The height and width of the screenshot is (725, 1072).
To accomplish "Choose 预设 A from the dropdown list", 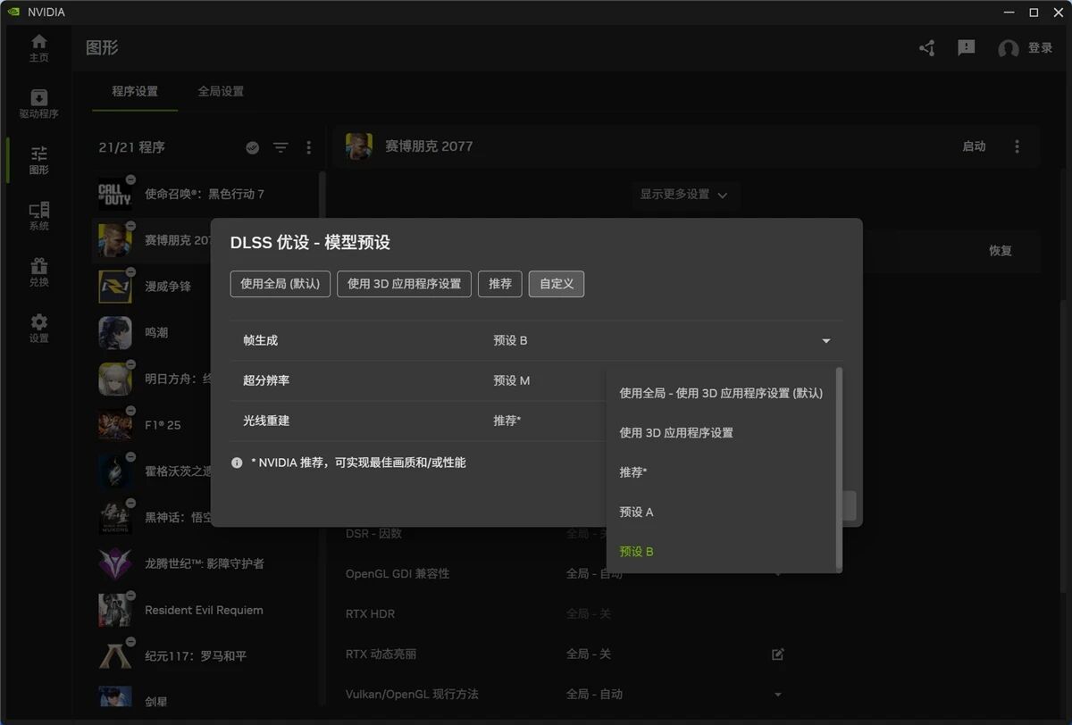I will (721, 512).
